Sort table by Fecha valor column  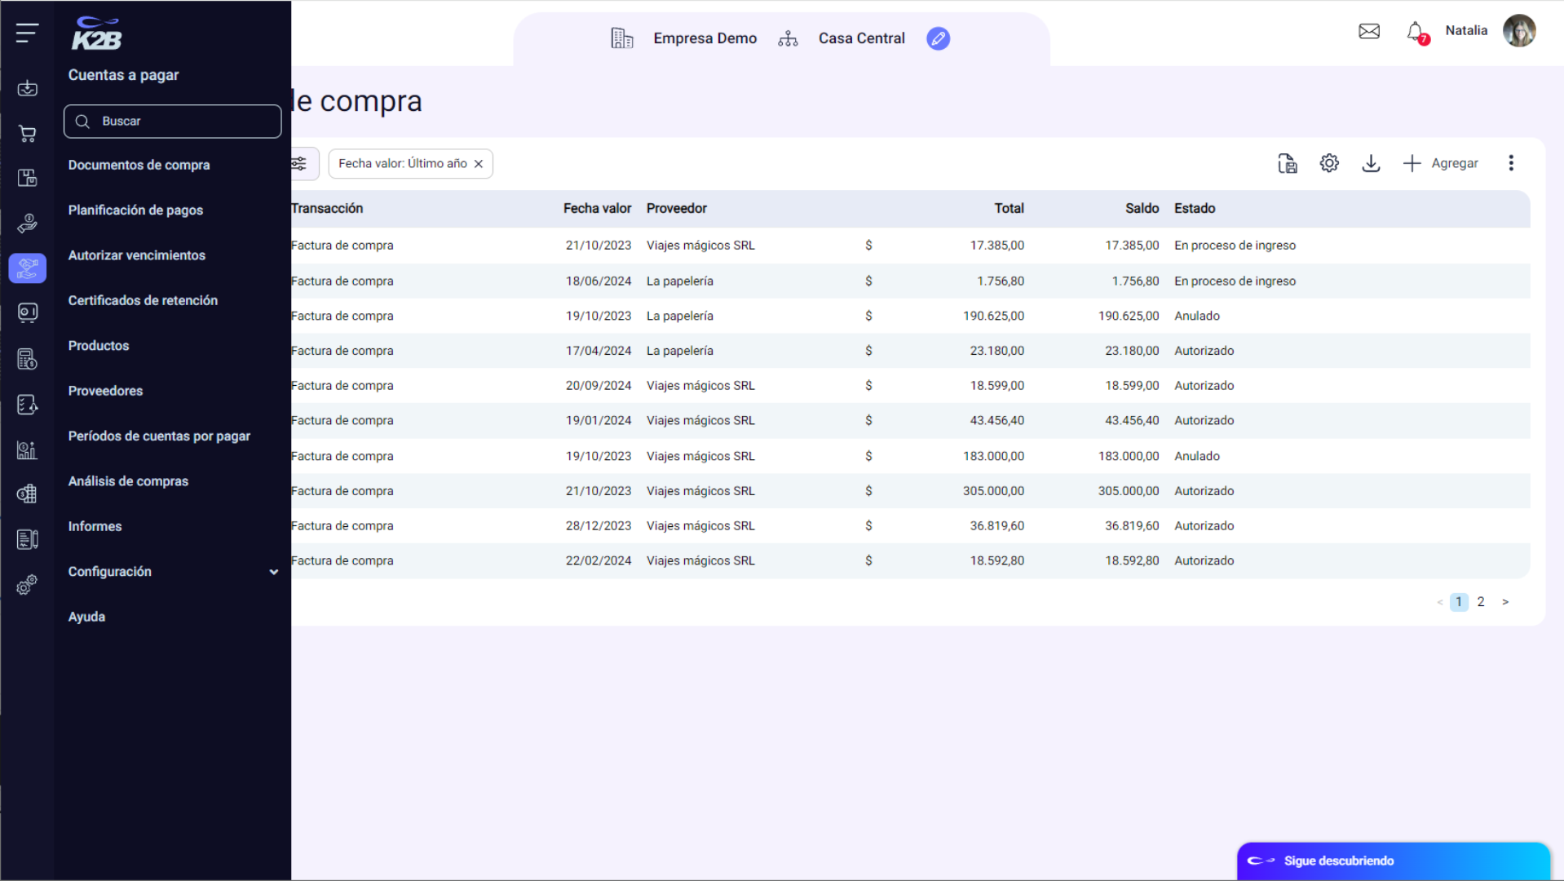pos(597,208)
